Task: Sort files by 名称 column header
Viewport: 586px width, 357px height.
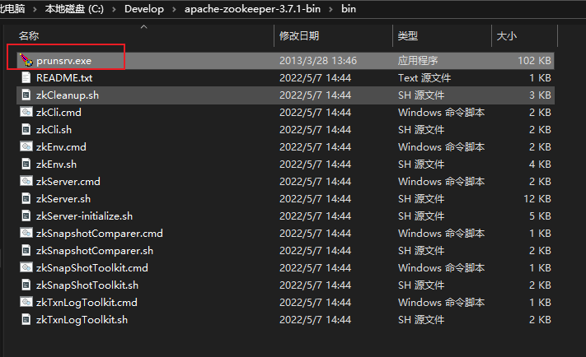Action: pyautogui.click(x=29, y=36)
